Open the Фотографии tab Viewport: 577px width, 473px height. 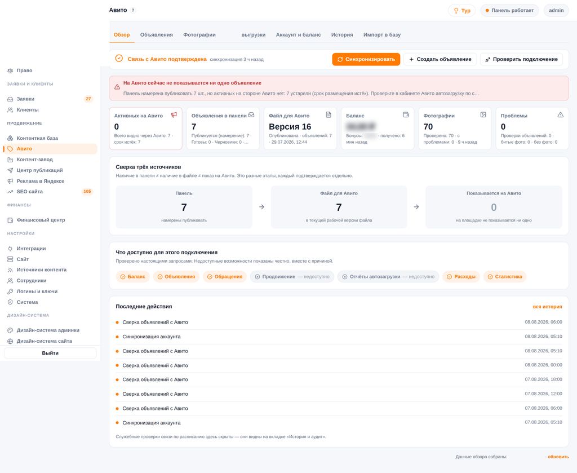(199, 34)
